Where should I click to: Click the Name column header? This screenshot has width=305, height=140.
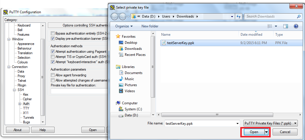click(x=166, y=35)
